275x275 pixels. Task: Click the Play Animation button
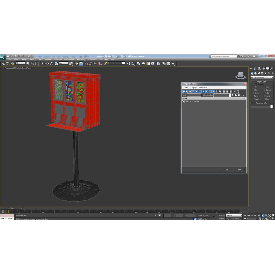tap(252, 215)
